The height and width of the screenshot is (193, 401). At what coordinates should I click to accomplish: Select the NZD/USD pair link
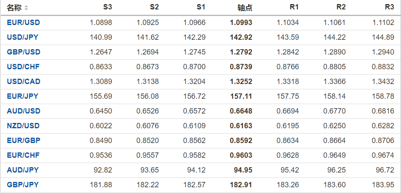(23, 126)
